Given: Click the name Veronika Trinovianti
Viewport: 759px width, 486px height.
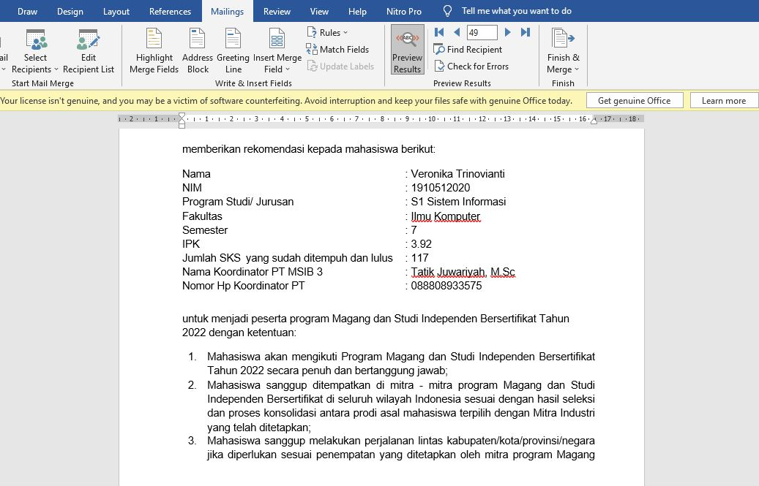Looking at the screenshot, I should 457,174.
